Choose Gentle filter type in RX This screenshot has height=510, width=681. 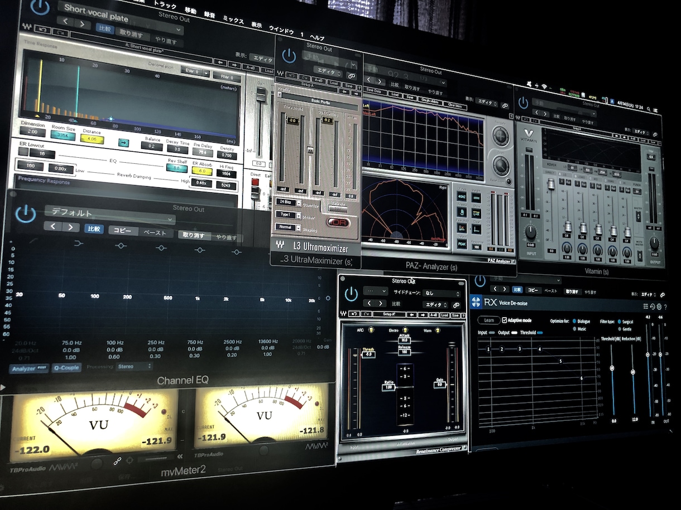pyautogui.click(x=618, y=329)
